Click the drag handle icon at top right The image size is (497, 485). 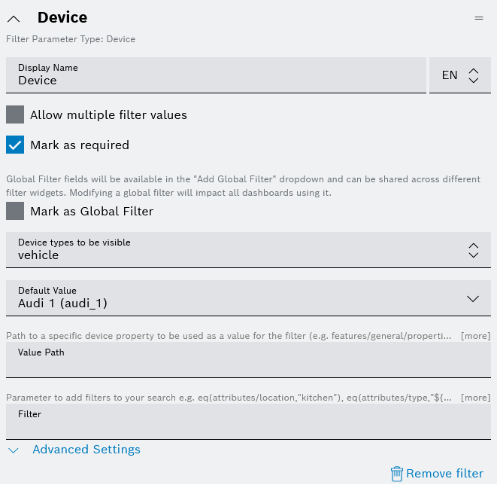pos(478,17)
